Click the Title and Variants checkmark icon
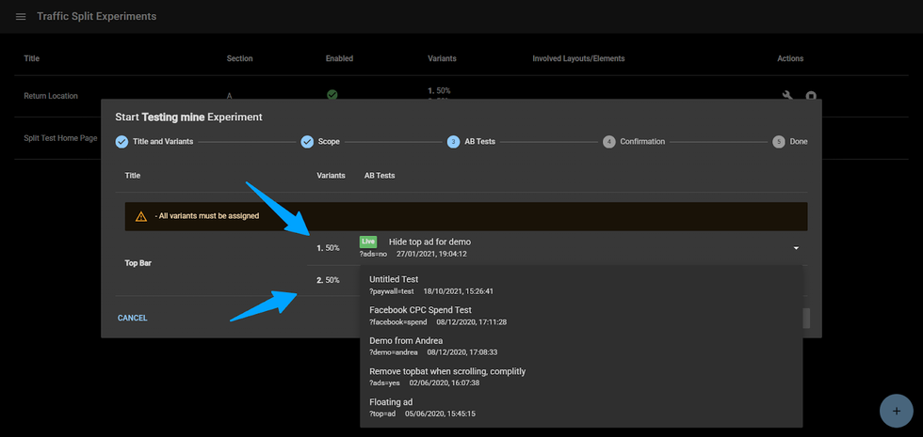The height and width of the screenshot is (437, 923). 121,142
